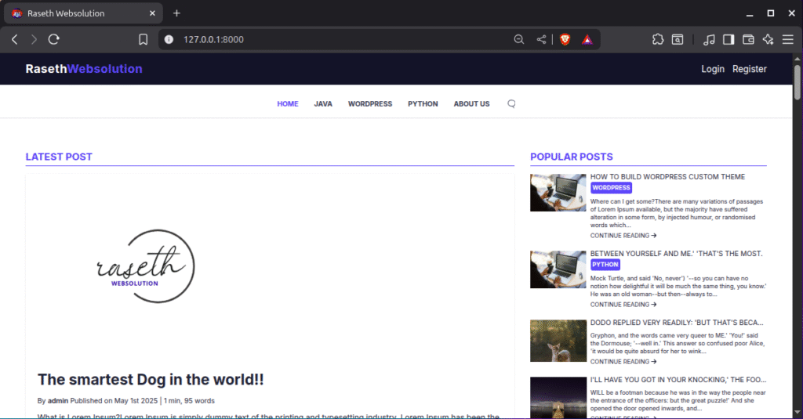Image resolution: width=803 pixels, height=419 pixels.
Task: Bookmark this page
Action: (143, 39)
